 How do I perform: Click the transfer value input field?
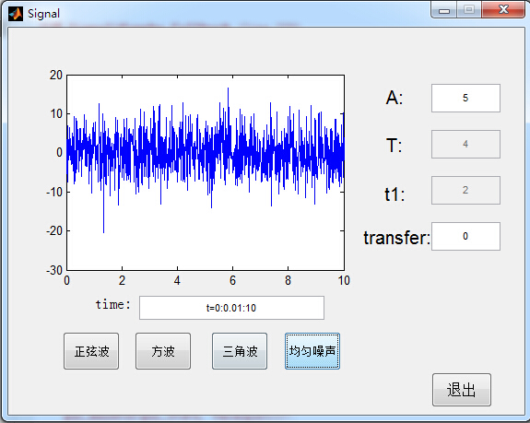(x=465, y=236)
